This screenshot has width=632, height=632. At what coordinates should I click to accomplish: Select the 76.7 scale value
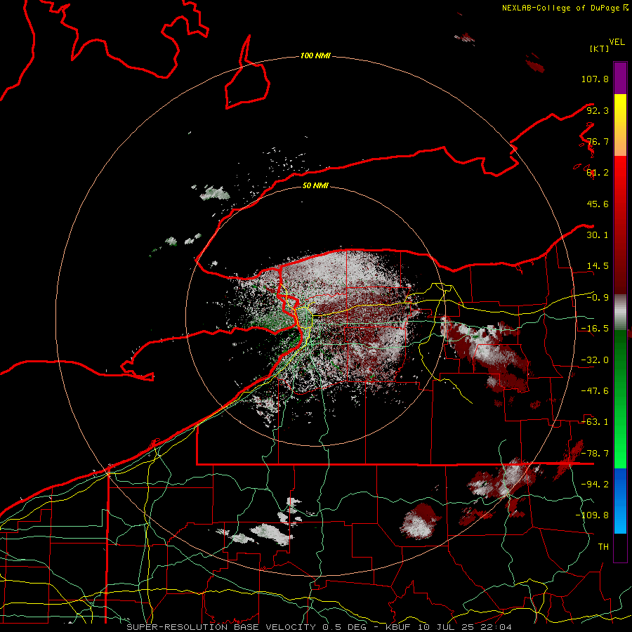tap(598, 141)
